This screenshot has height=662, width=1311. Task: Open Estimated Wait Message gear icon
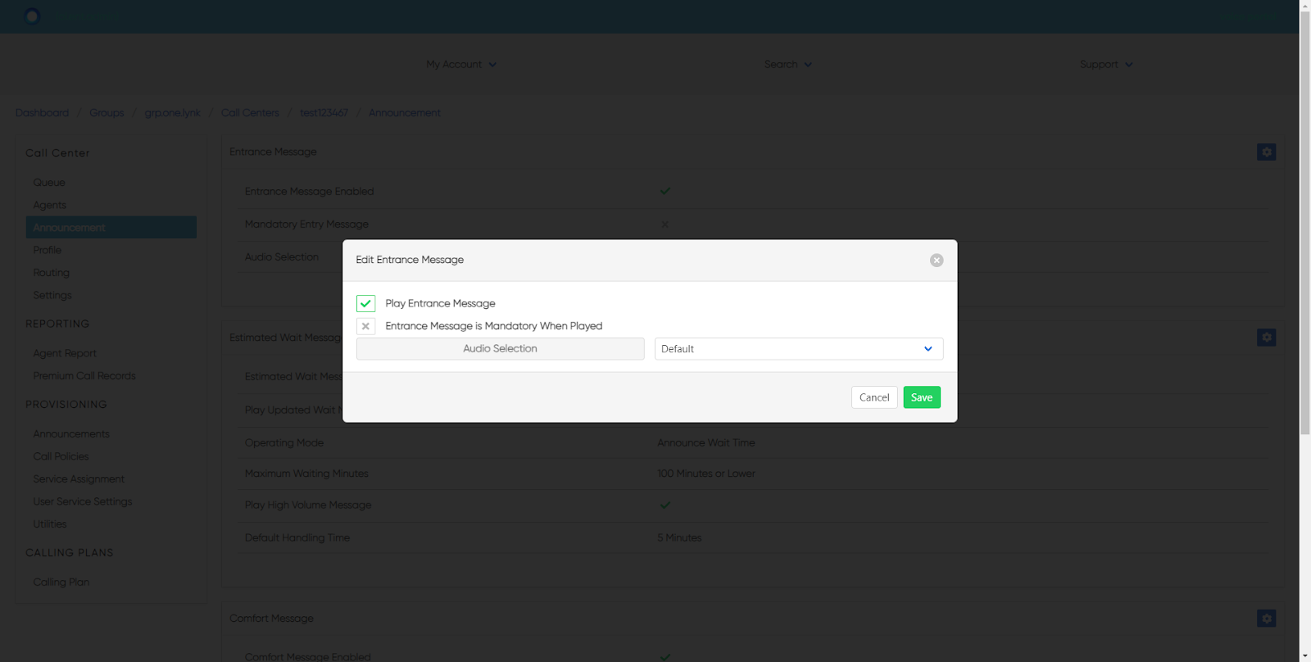pyautogui.click(x=1266, y=337)
